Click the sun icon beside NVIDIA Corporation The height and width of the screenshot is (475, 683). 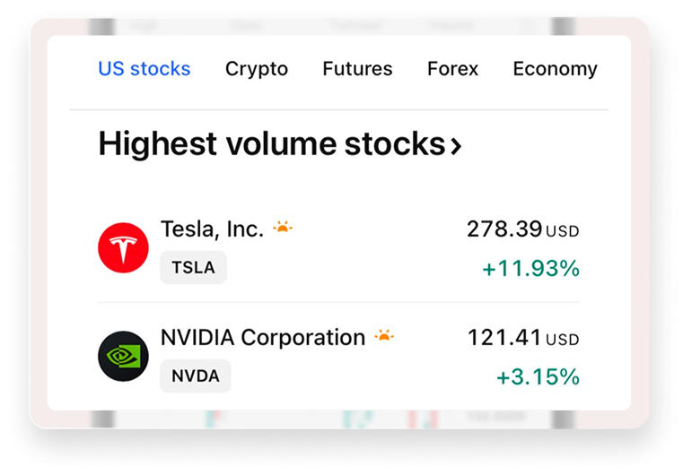tap(384, 336)
